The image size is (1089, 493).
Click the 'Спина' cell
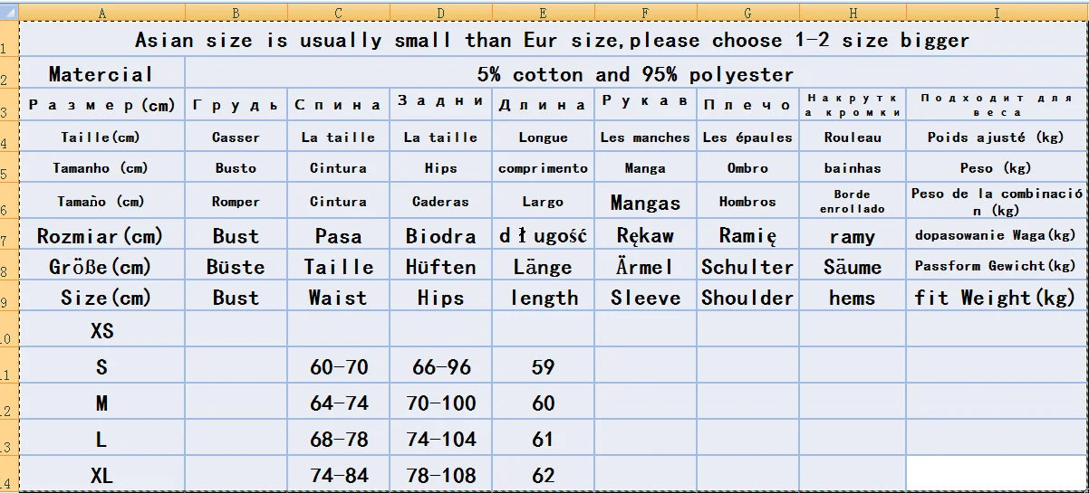(339, 104)
